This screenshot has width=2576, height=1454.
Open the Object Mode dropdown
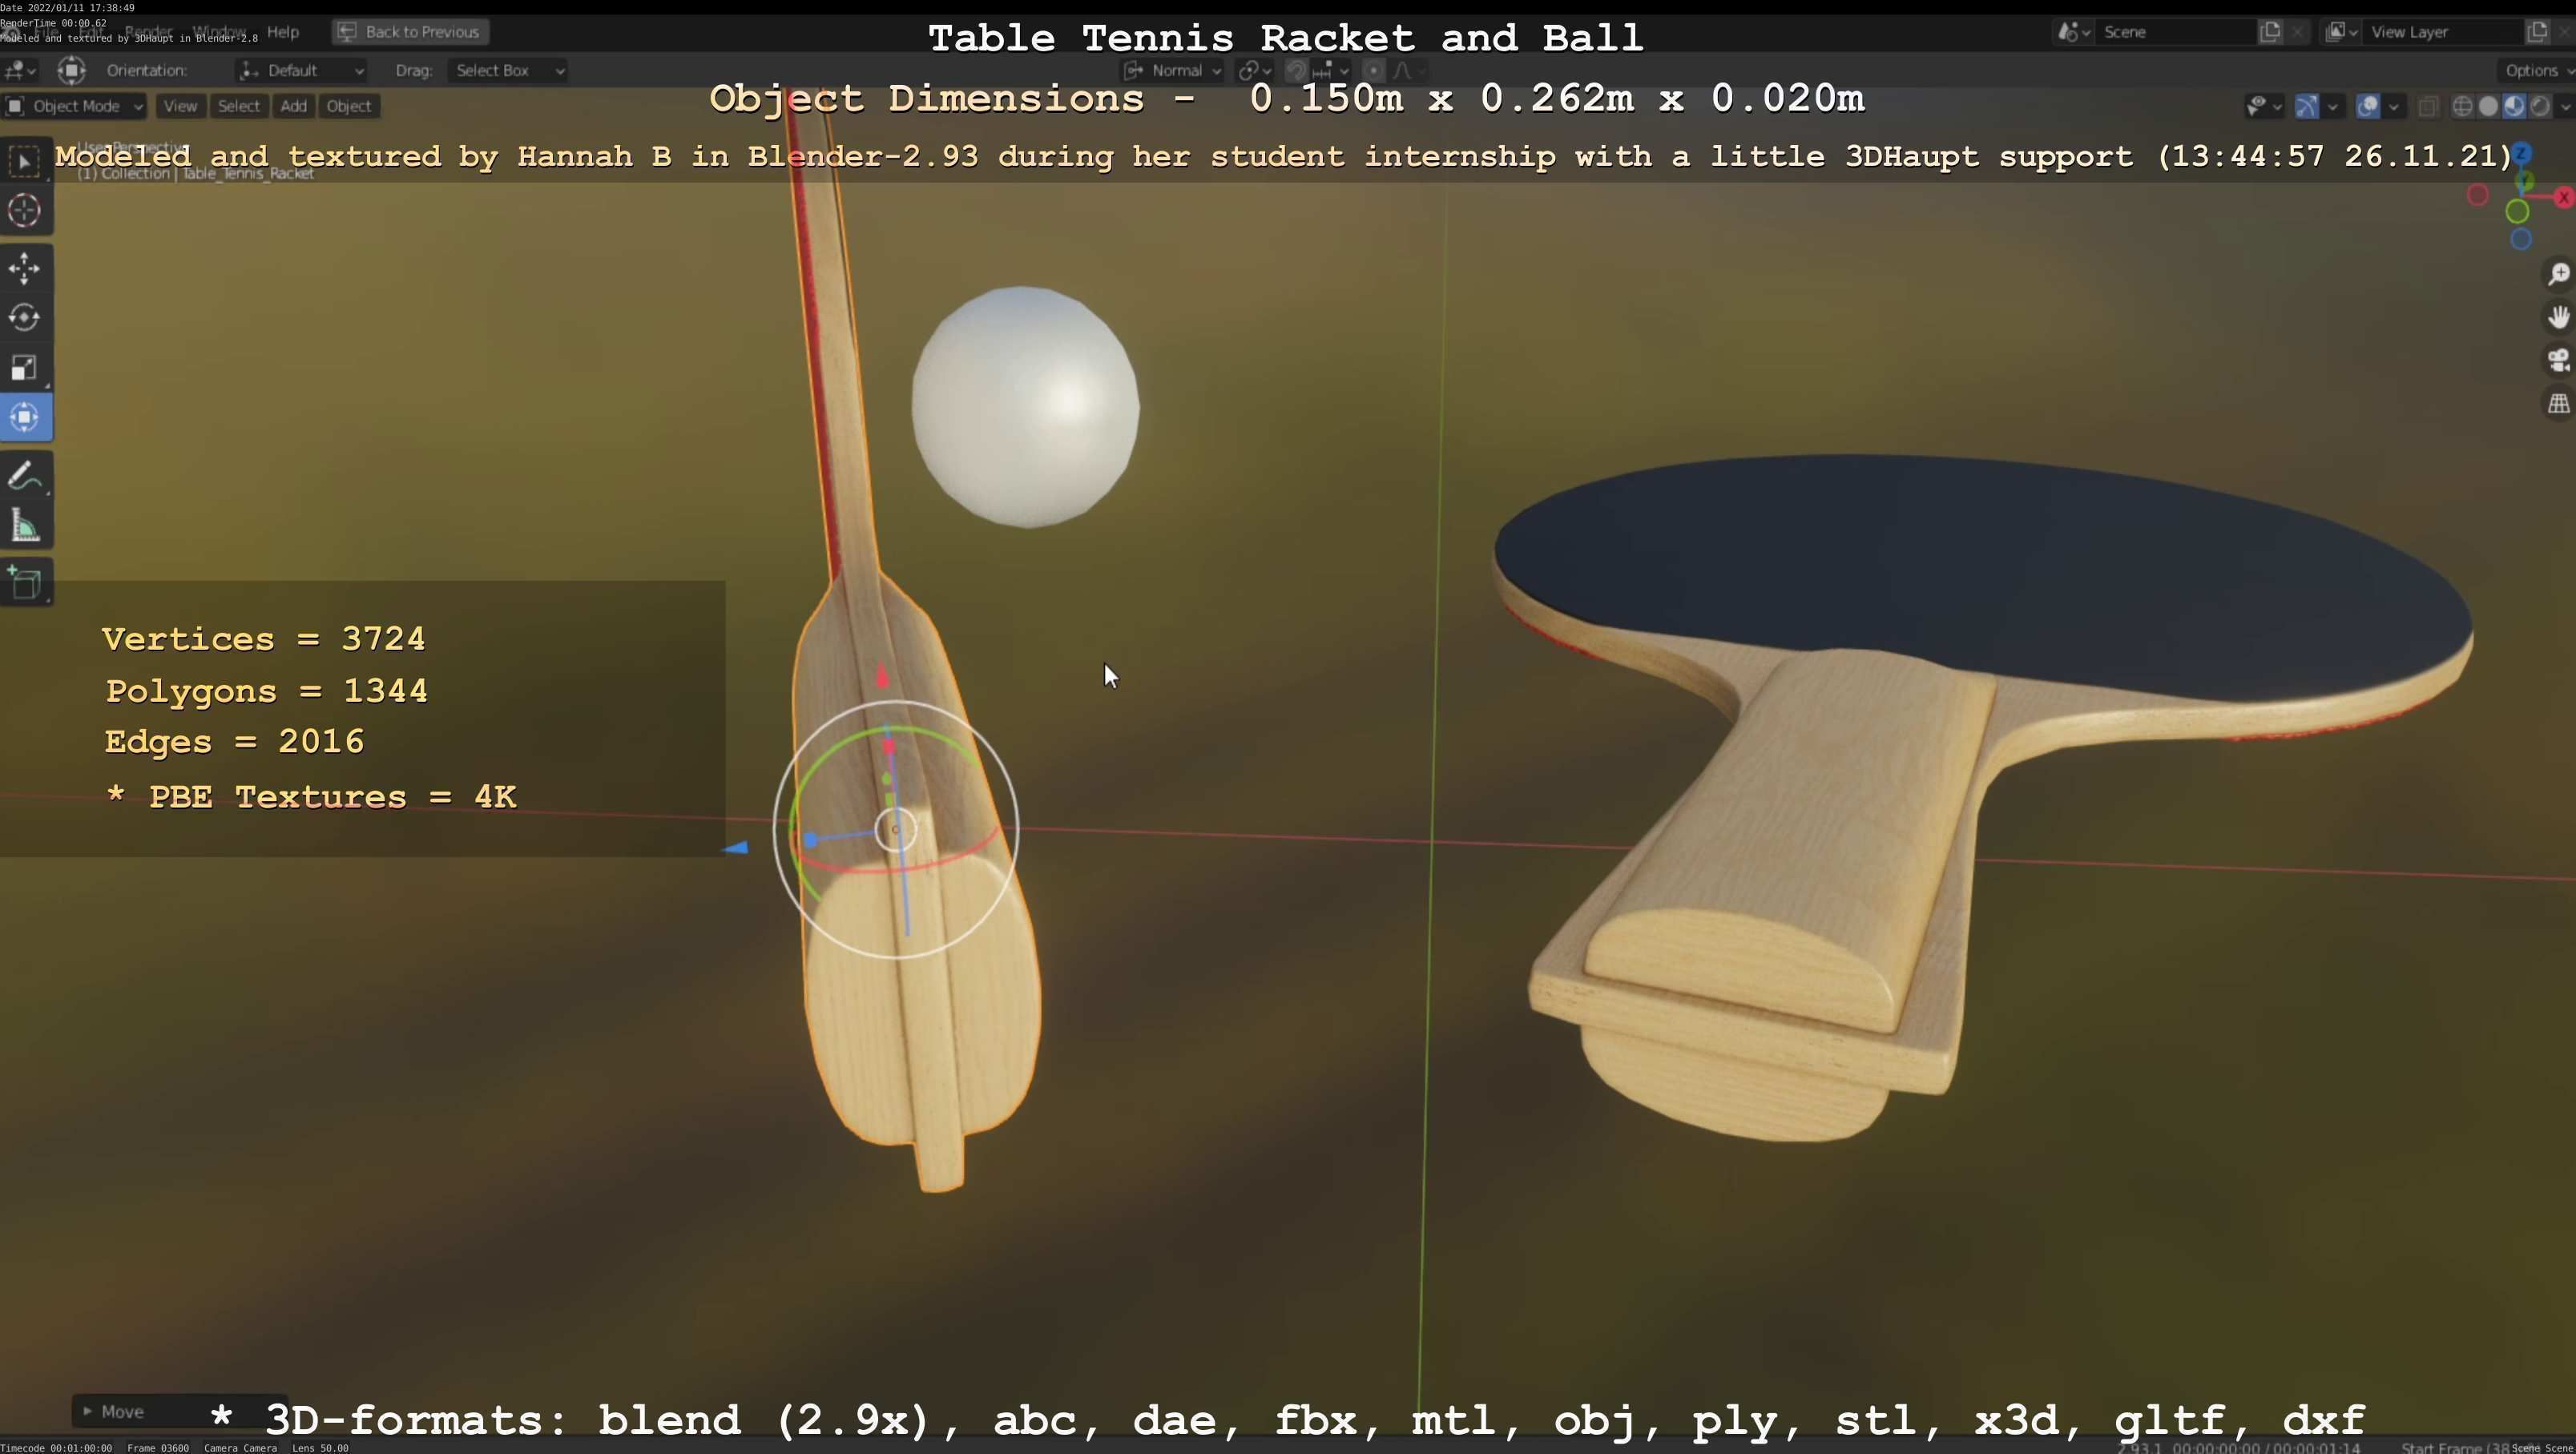[75, 106]
